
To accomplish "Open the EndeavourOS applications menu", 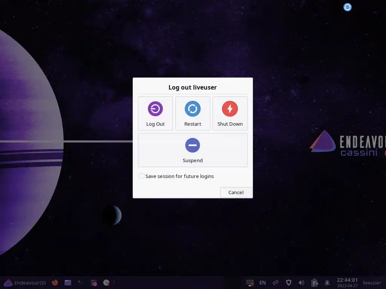I will [x=25, y=283].
